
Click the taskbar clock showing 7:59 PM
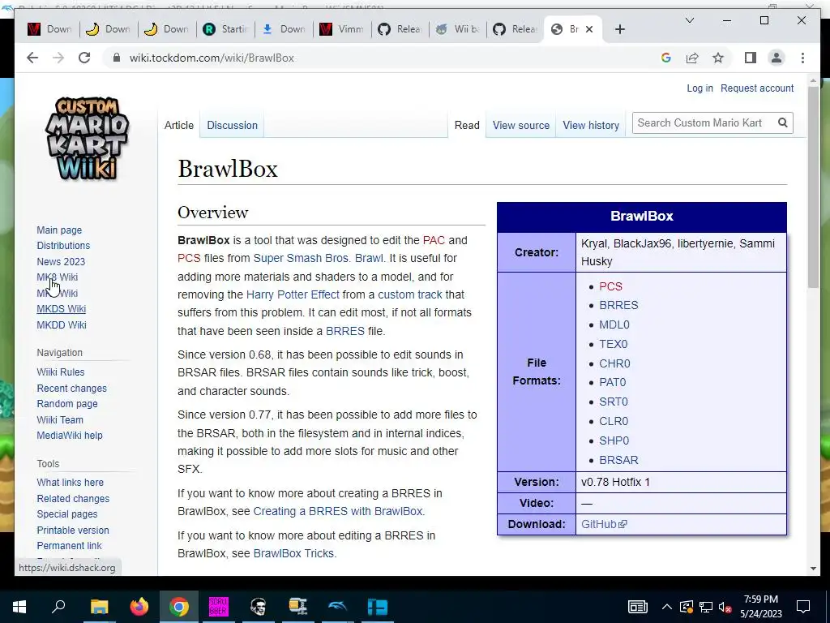pos(760,607)
